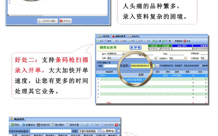Viewport: 218px width, 136px height.
Task: Select 商品资料 tab in bottom window
Action: 17,119
